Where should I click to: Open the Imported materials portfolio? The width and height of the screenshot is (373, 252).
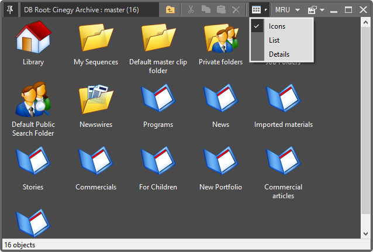pos(283,101)
